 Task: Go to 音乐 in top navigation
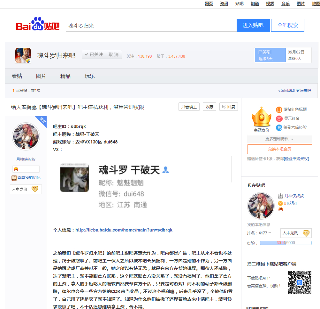click(285, 4)
